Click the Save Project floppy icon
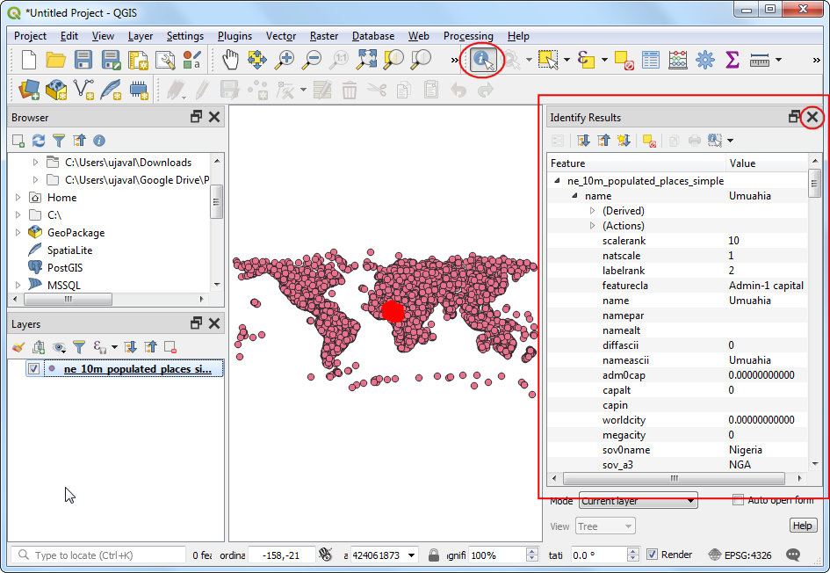This screenshot has width=830, height=573. (x=83, y=60)
